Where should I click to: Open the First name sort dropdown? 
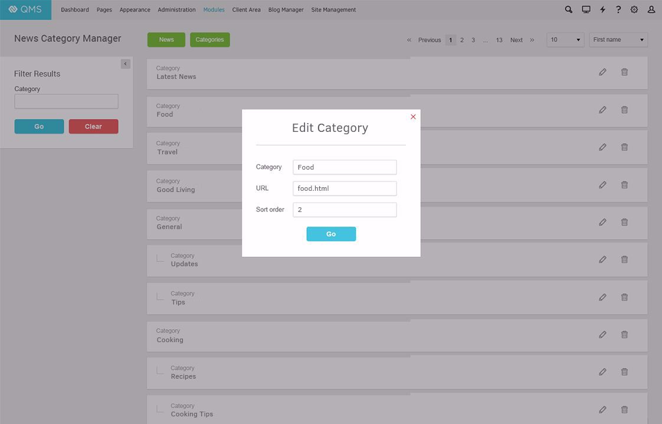click(x=618, y=40)
